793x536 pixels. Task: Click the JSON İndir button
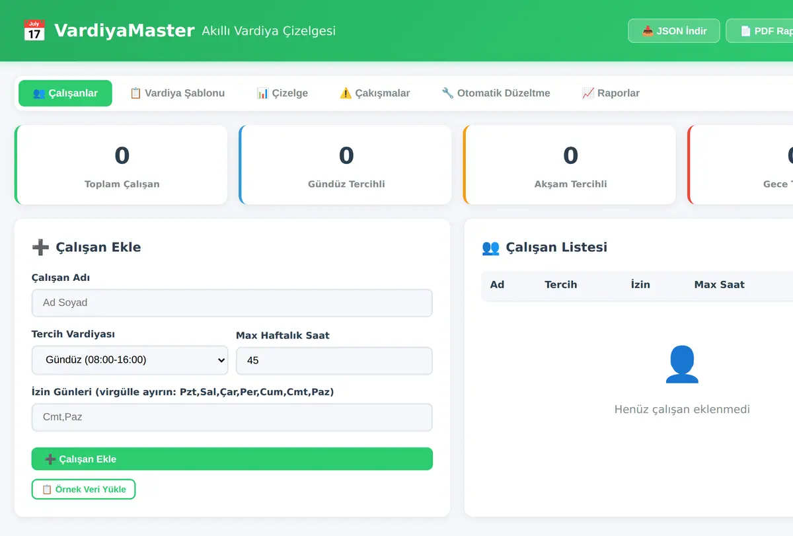(674, 31)
